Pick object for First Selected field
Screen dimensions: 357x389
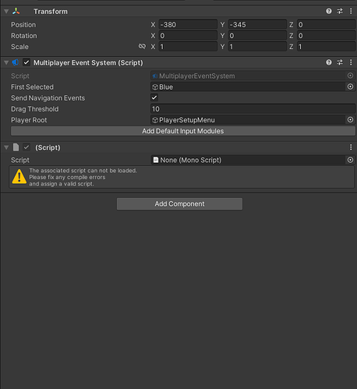coord(350,87)
